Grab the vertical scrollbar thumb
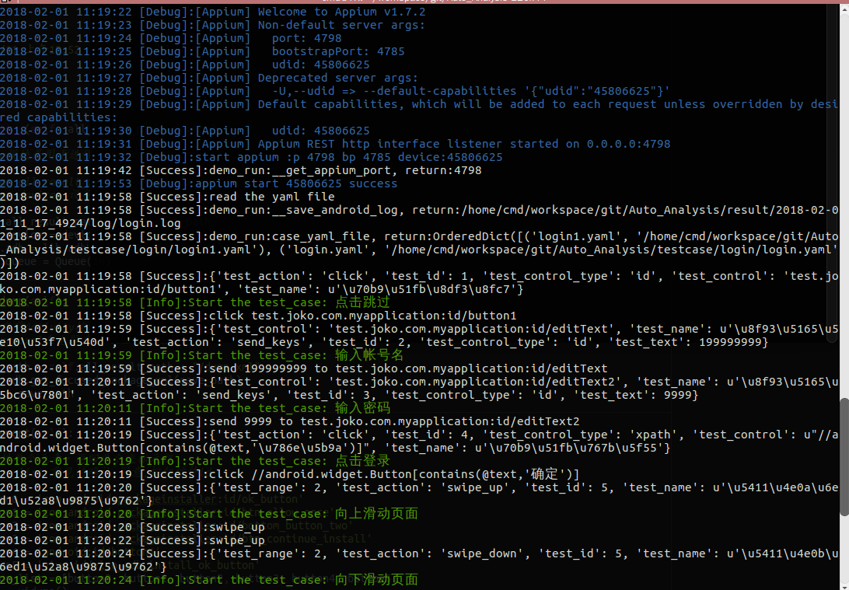849x590 pixels. [x=844, y=456]
